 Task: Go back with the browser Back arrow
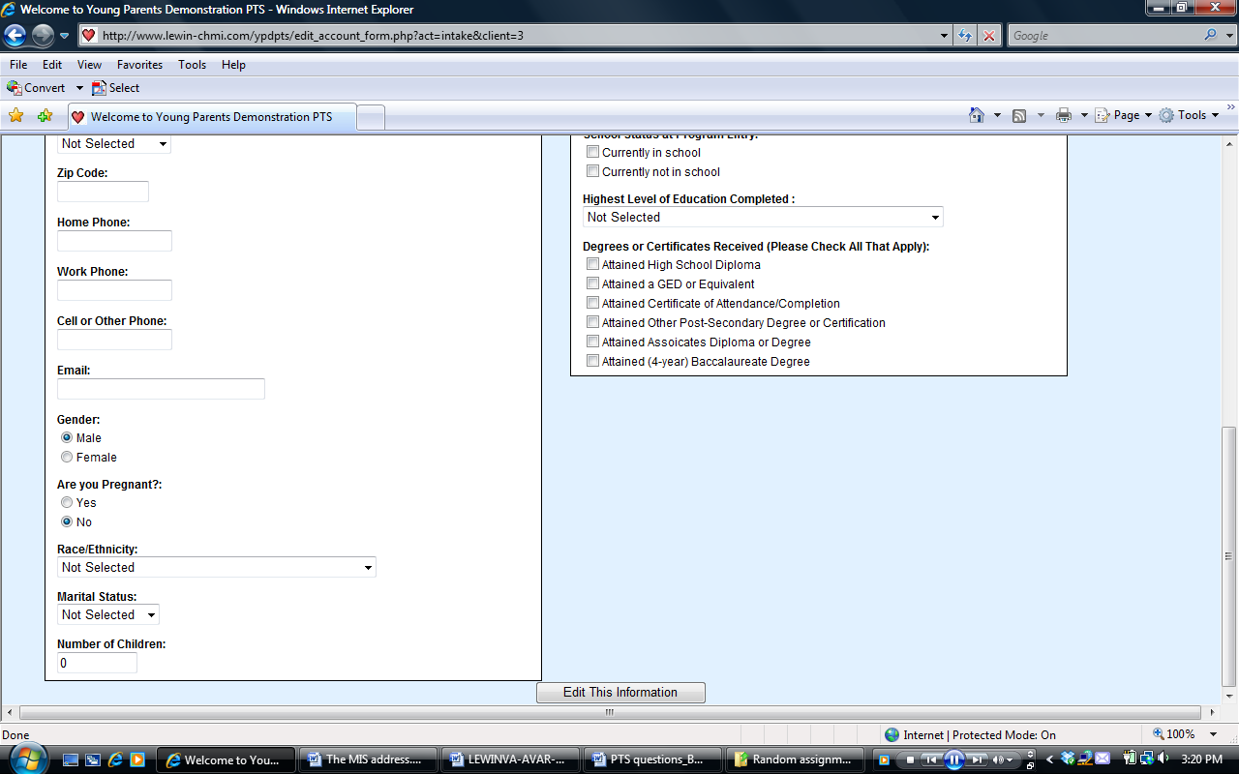(15, 36)
